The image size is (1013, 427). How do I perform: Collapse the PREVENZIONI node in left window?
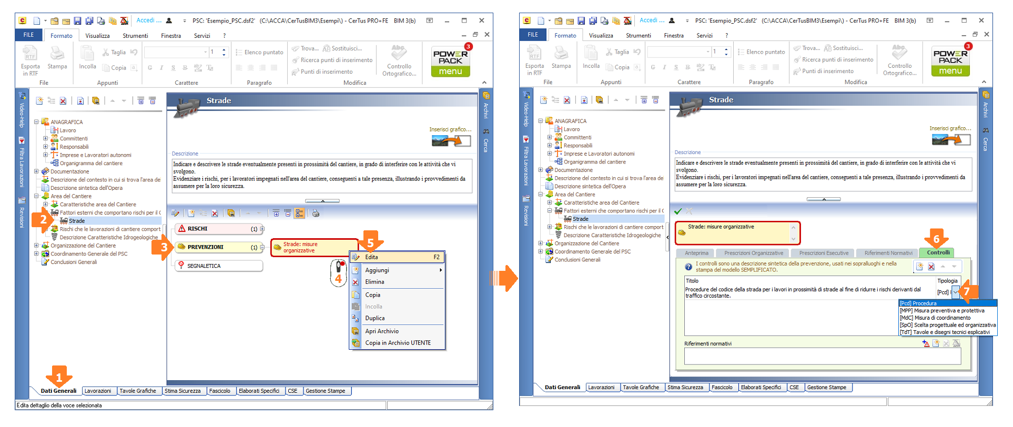tap(262, 247)
